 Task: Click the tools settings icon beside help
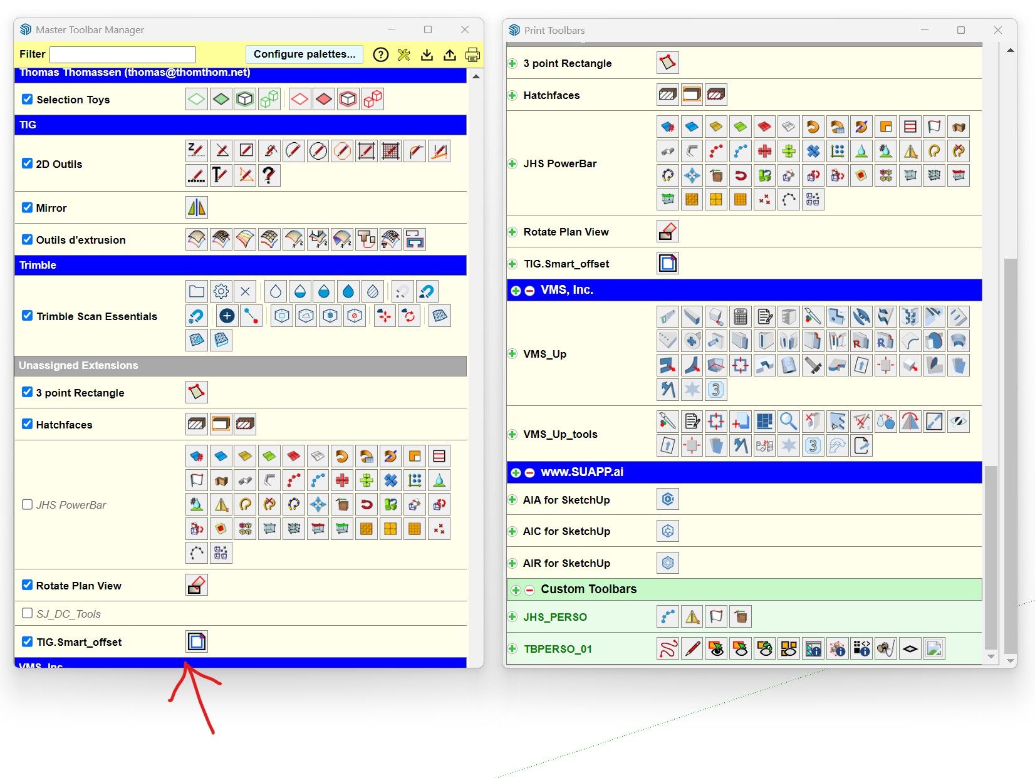click(x=404, y=54)
